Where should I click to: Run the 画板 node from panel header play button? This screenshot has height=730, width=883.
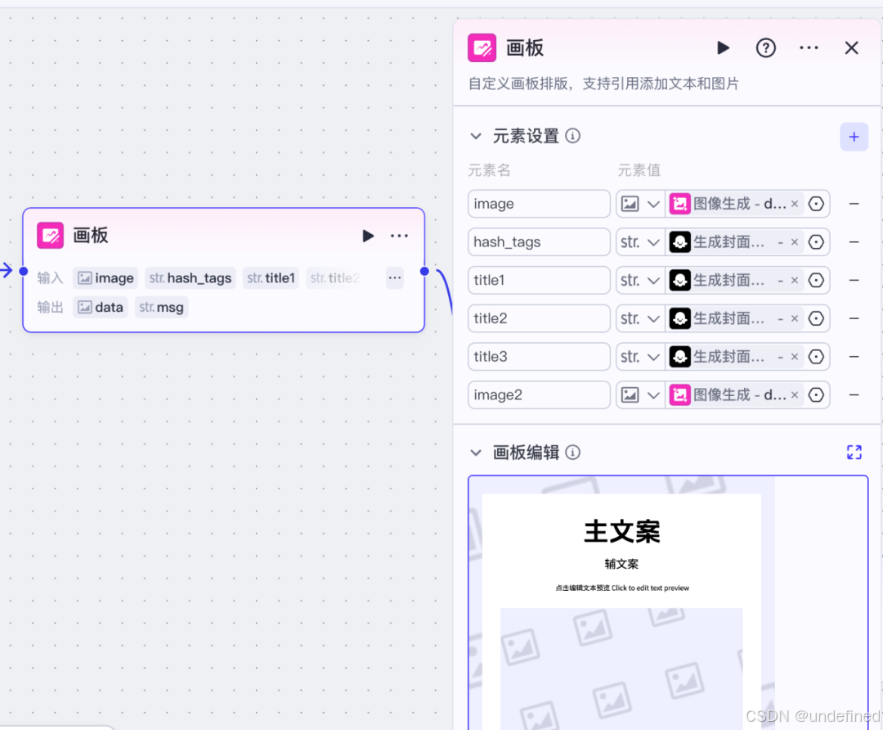723,48
